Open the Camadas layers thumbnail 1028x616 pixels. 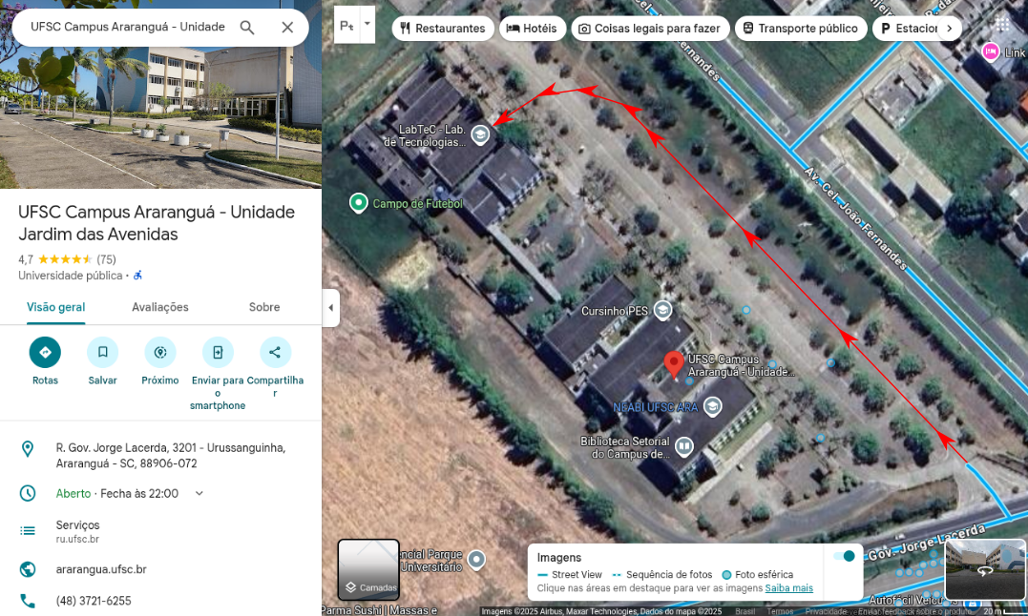368,569
